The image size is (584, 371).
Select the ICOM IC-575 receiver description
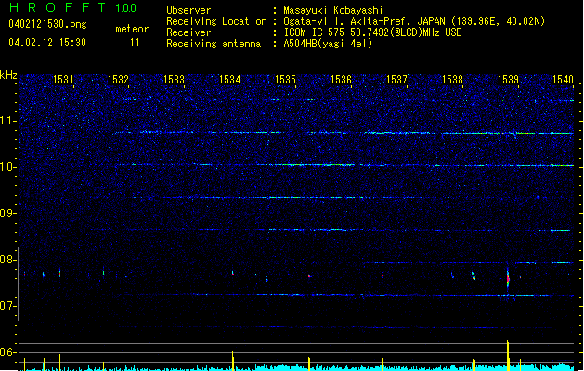373,32
